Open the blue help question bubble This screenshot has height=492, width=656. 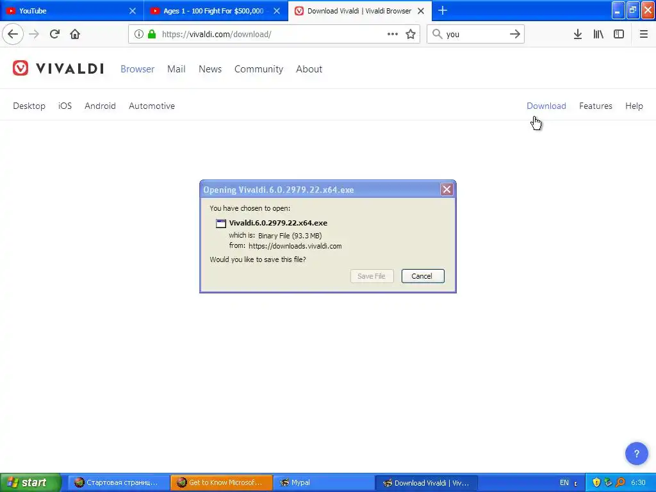point(636,454)
